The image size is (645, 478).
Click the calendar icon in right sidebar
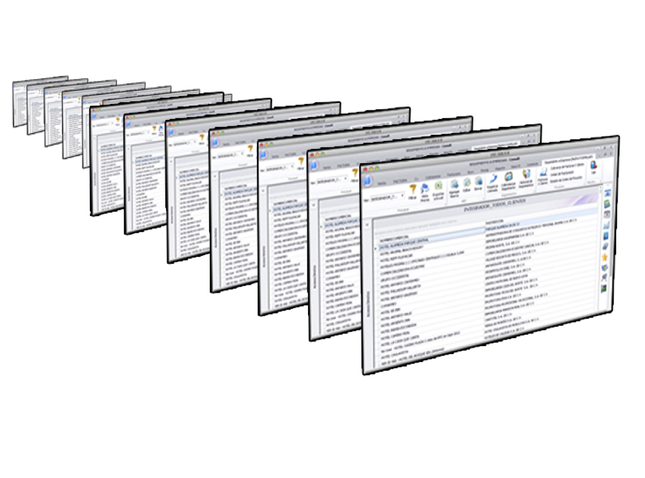606,214
